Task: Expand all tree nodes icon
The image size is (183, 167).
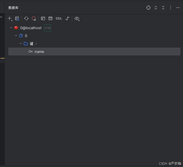Action: click(156, 8)
